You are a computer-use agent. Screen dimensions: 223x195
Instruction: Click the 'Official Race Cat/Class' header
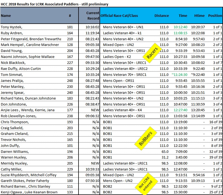pos(119,16)
